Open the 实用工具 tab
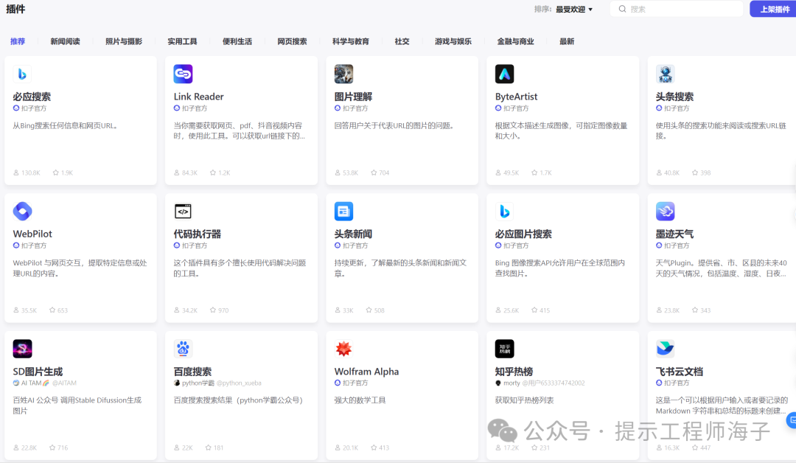Viewport: 796px width, 463px height. (x=182, y=41)
